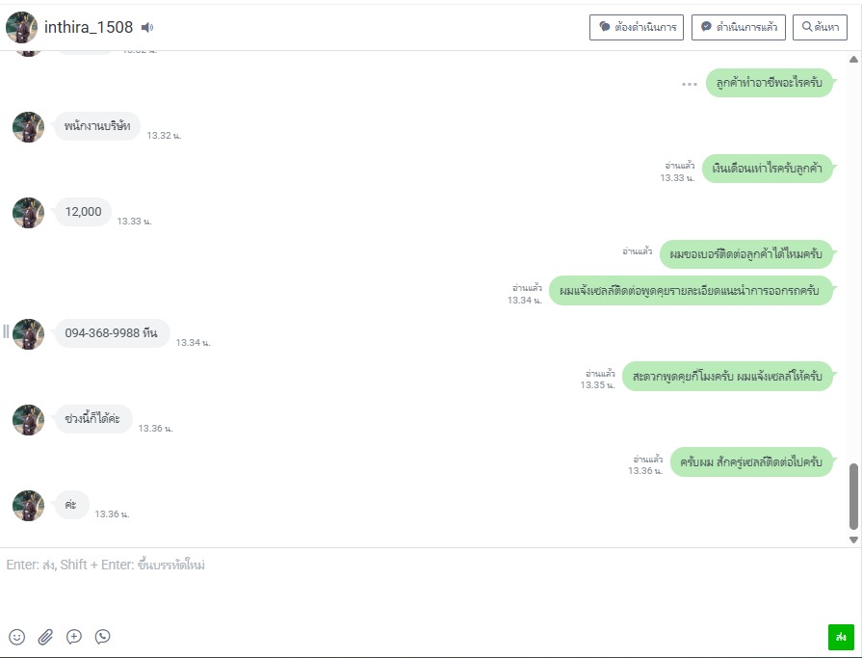Start a call with phone bubble icon

click(103, 637)
